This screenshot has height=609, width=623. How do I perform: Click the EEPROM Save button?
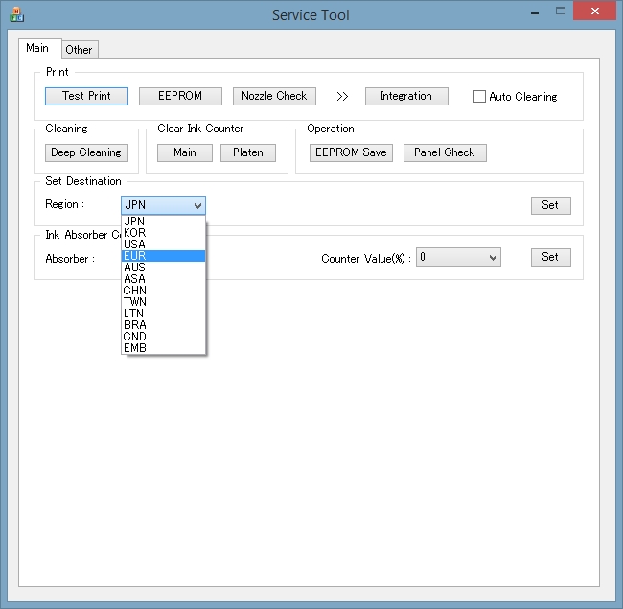[x=350, y=152]
